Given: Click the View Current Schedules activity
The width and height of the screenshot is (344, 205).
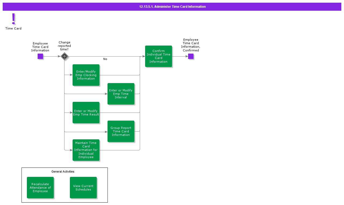Looking at the screenshot, I should (83, 188).
